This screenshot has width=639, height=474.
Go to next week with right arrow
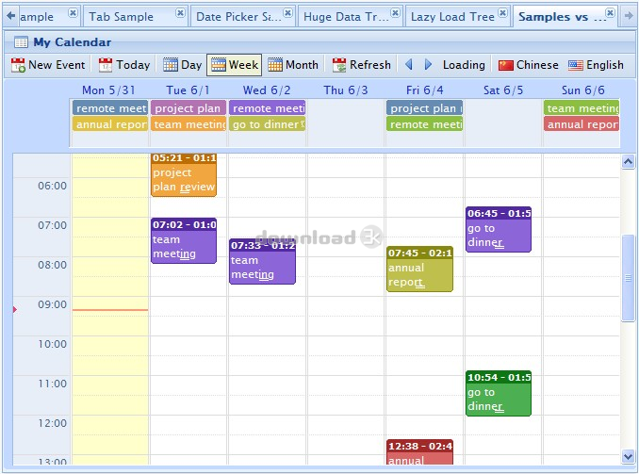[428, 65]
